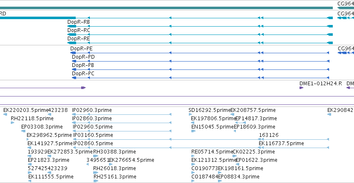Select the EK276654.5prime EST label

pyautogui.click(x=131, y=160)
